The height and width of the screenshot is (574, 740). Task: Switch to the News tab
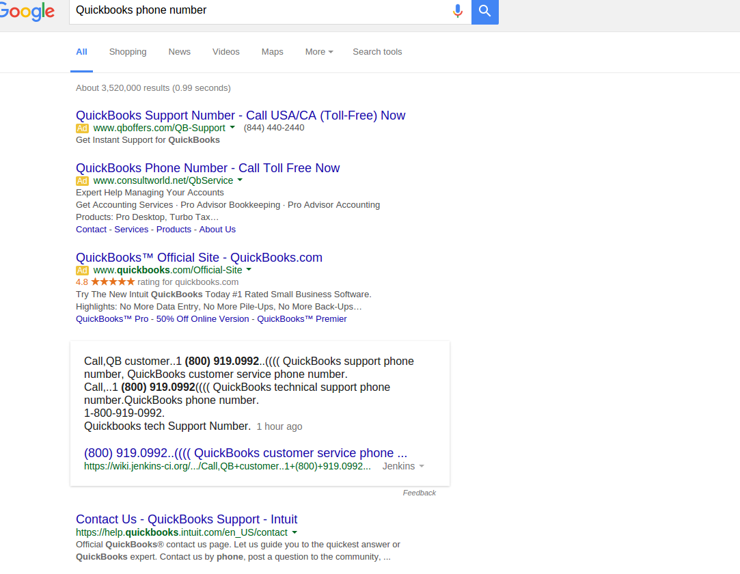coord(179,52)
